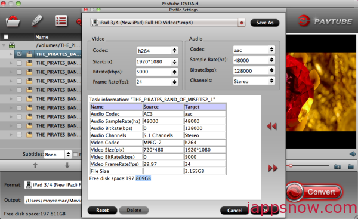Image resolution: width=358 pixels, height=219 pixels.
Task: Click the open folder load disc icon
Action: point(13,21)
